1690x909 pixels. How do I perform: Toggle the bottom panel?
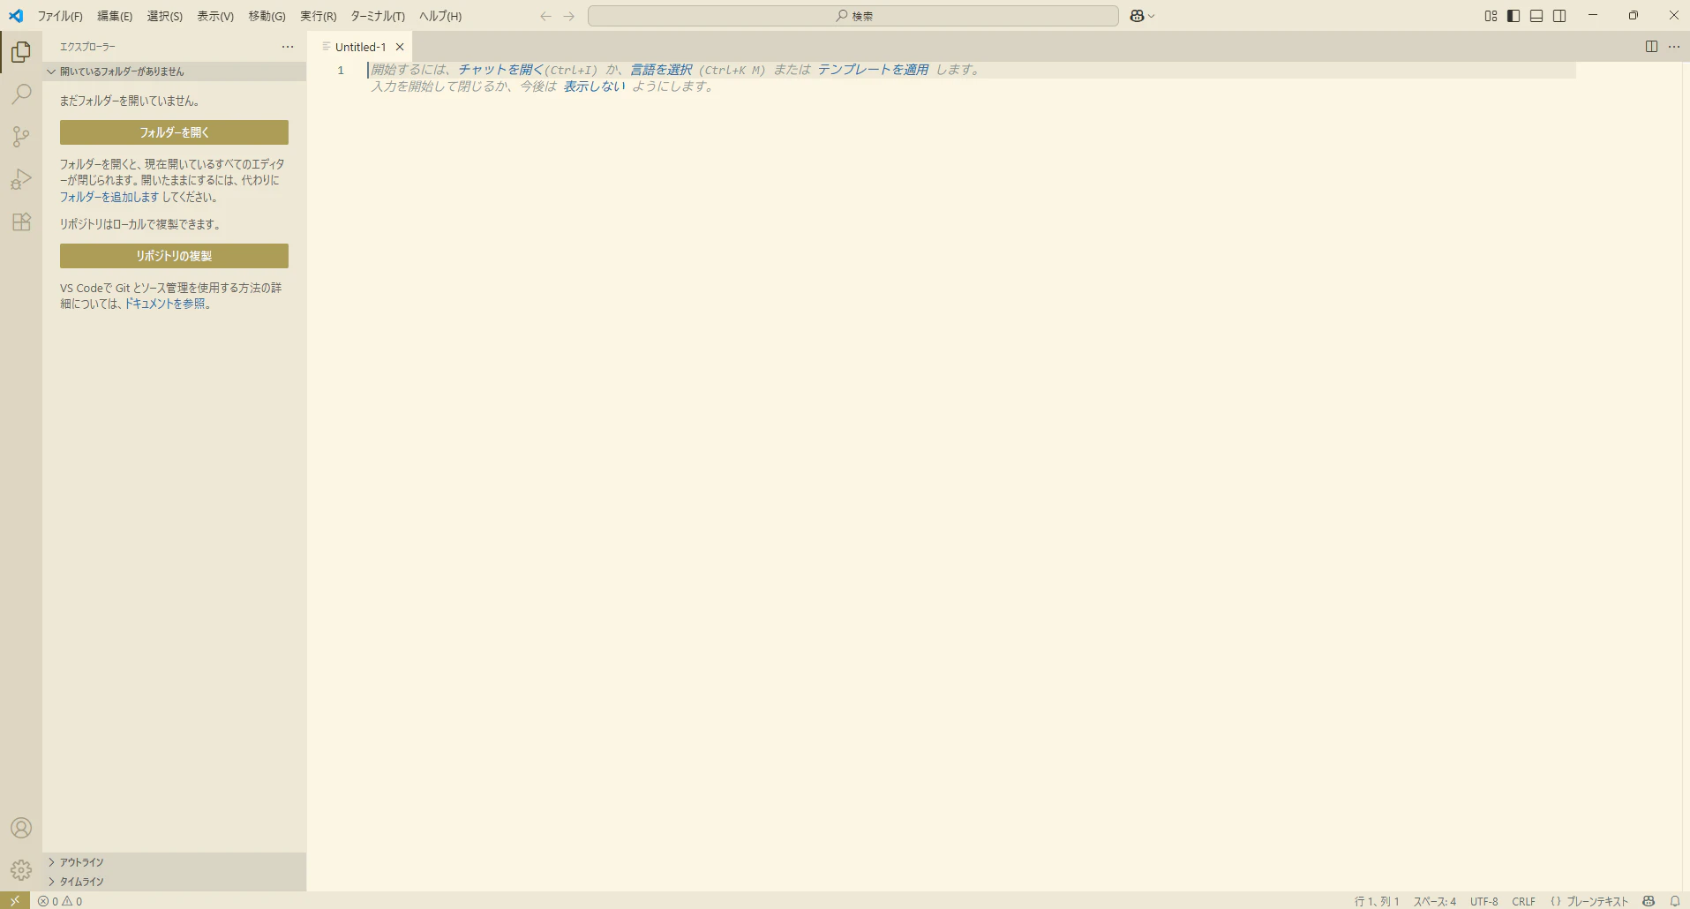[1536, 16]
